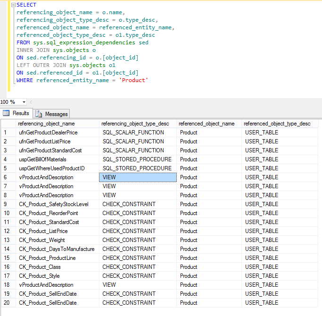Click the Messages tab page icon
This screenshot has width=322, height=316.
(x=39, y=114)
